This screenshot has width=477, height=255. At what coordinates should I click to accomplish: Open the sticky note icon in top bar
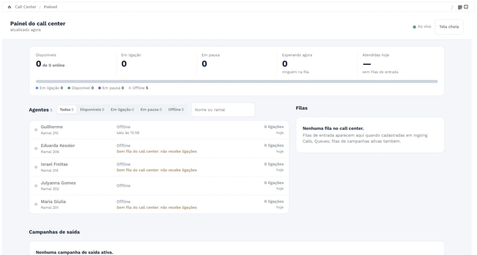click(x=460, y=7)
